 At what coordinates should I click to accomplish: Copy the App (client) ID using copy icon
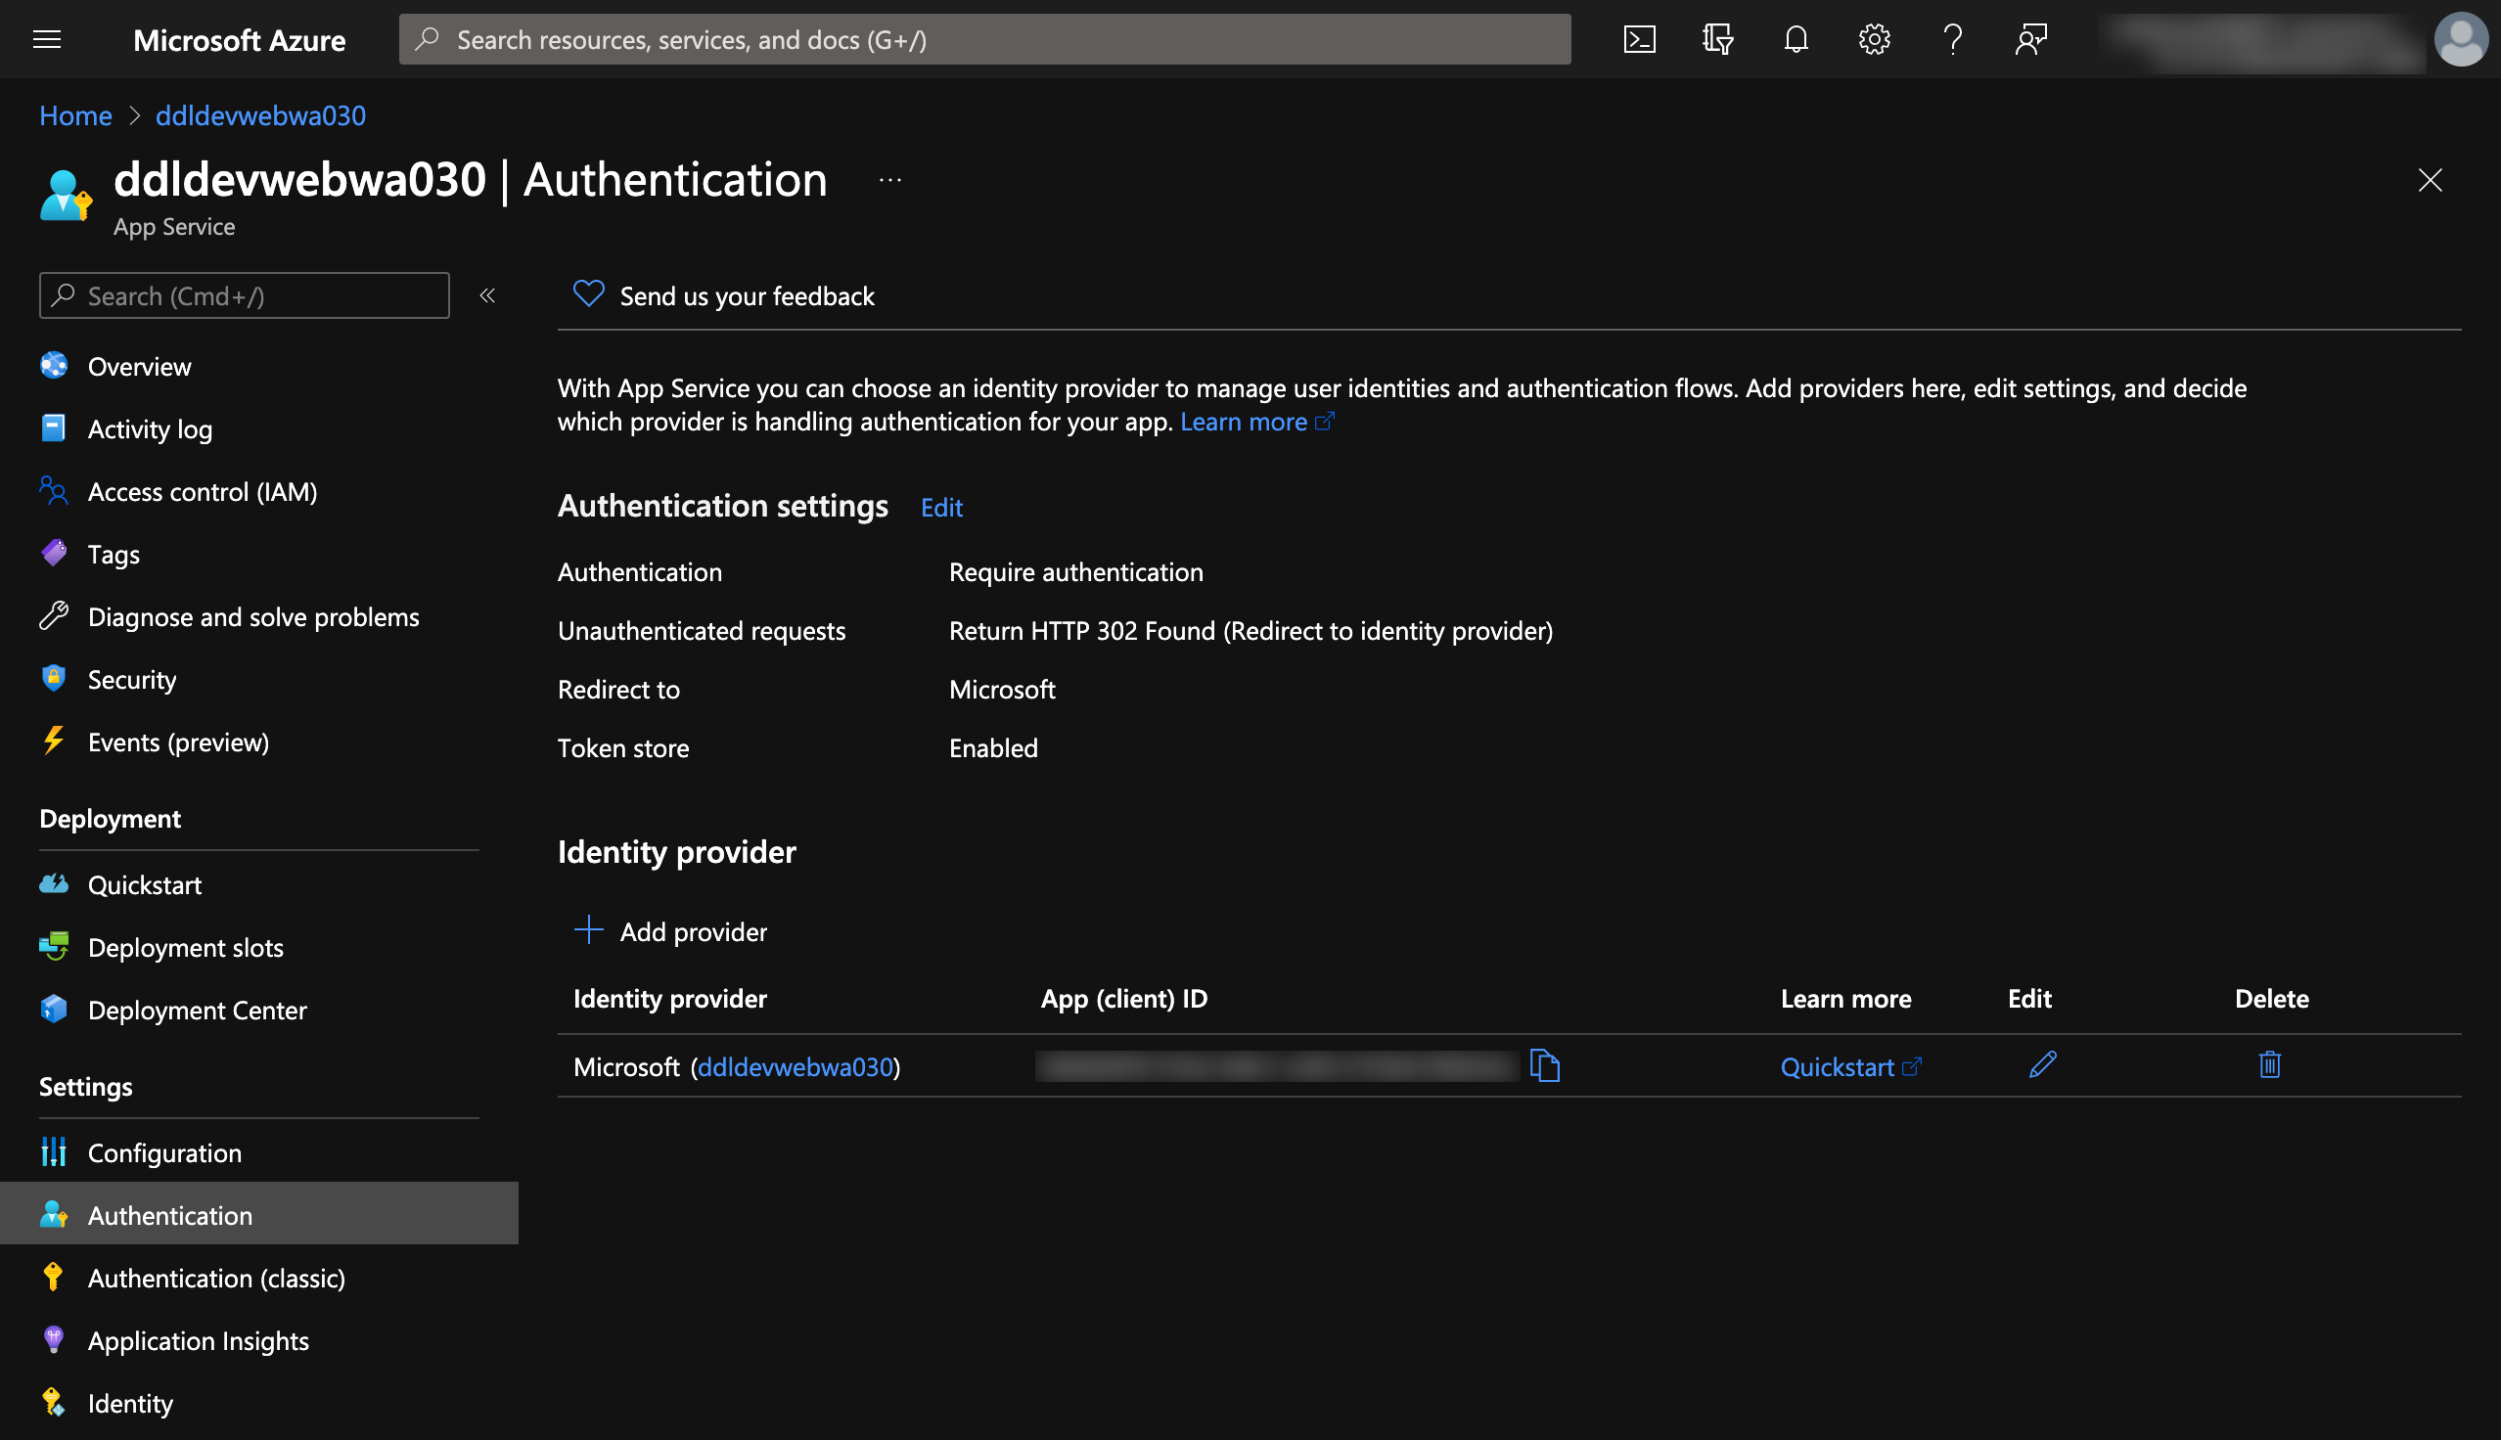click(1546, 1066)
